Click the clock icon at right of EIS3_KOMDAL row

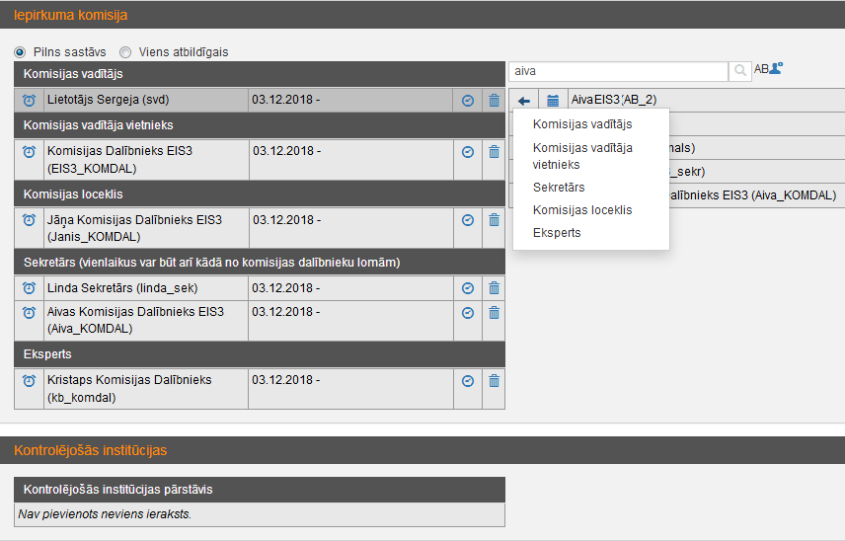point(468,152)
